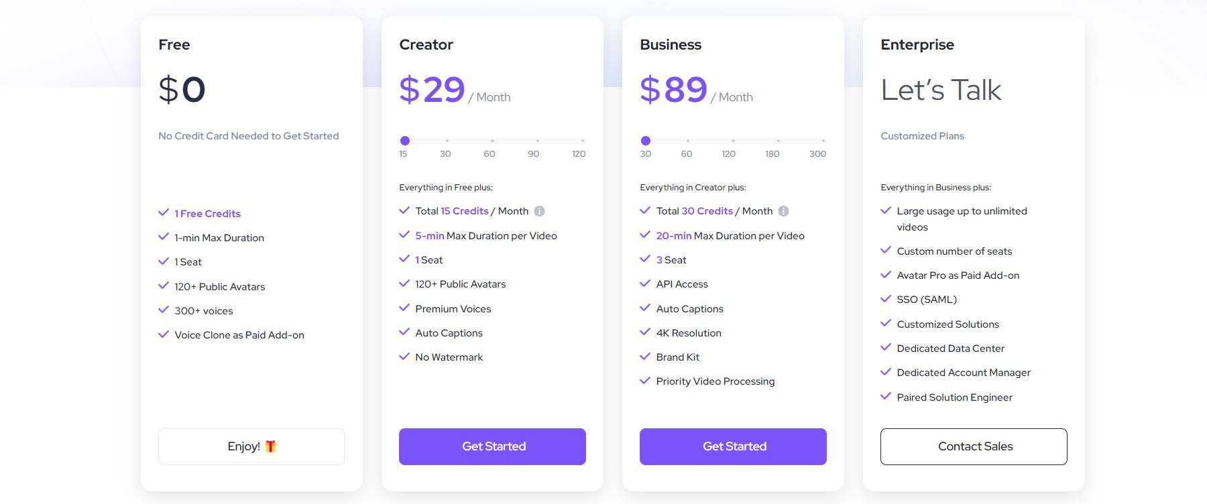Viewport: 1207px width, 504px height.
Task: Click the checkmark next to No Watermark
Action: click(x=404, y=356)
